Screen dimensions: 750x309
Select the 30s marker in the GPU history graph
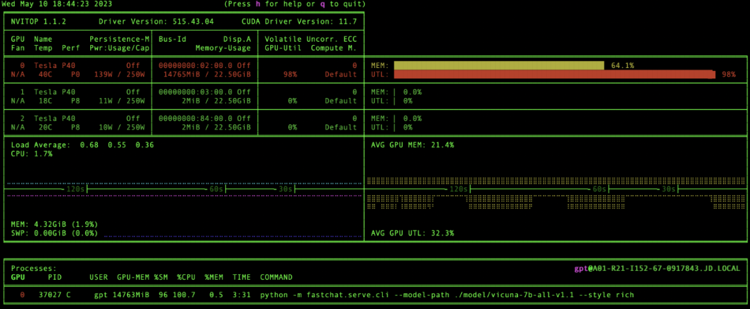[x=669, y=190]
